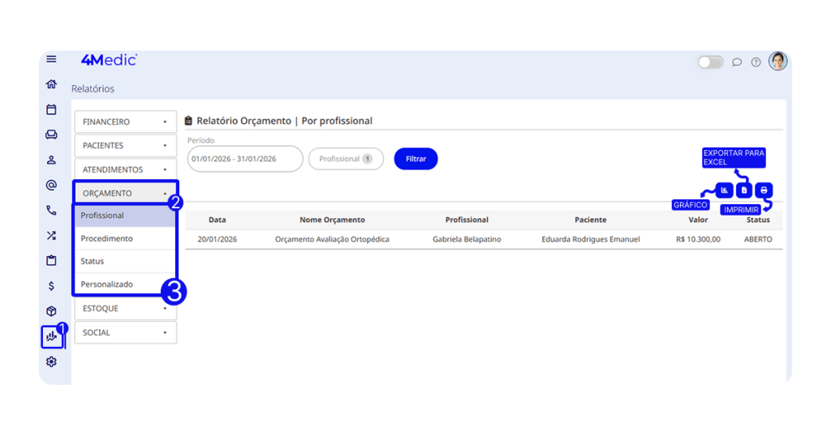Click the Gráfico chart icon button

coord(724,190)
